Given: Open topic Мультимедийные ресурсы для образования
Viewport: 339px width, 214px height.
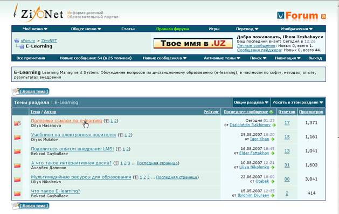Looking at the screenshot, I should (x=81, y=177).
